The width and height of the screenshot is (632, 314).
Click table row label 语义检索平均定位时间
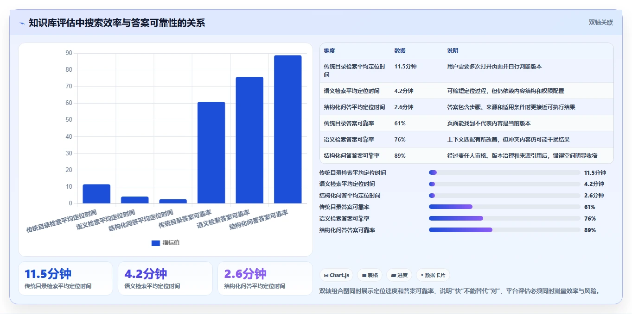[351, 91]
